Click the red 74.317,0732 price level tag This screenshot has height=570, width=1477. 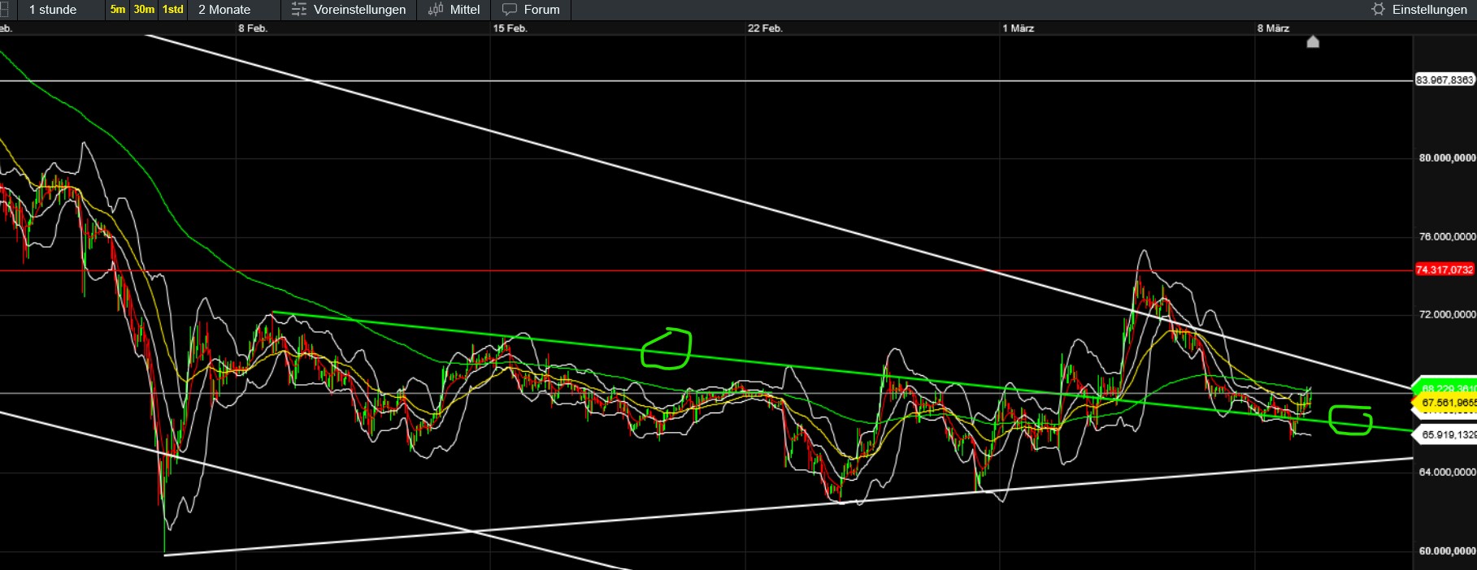click(1444, 270)
